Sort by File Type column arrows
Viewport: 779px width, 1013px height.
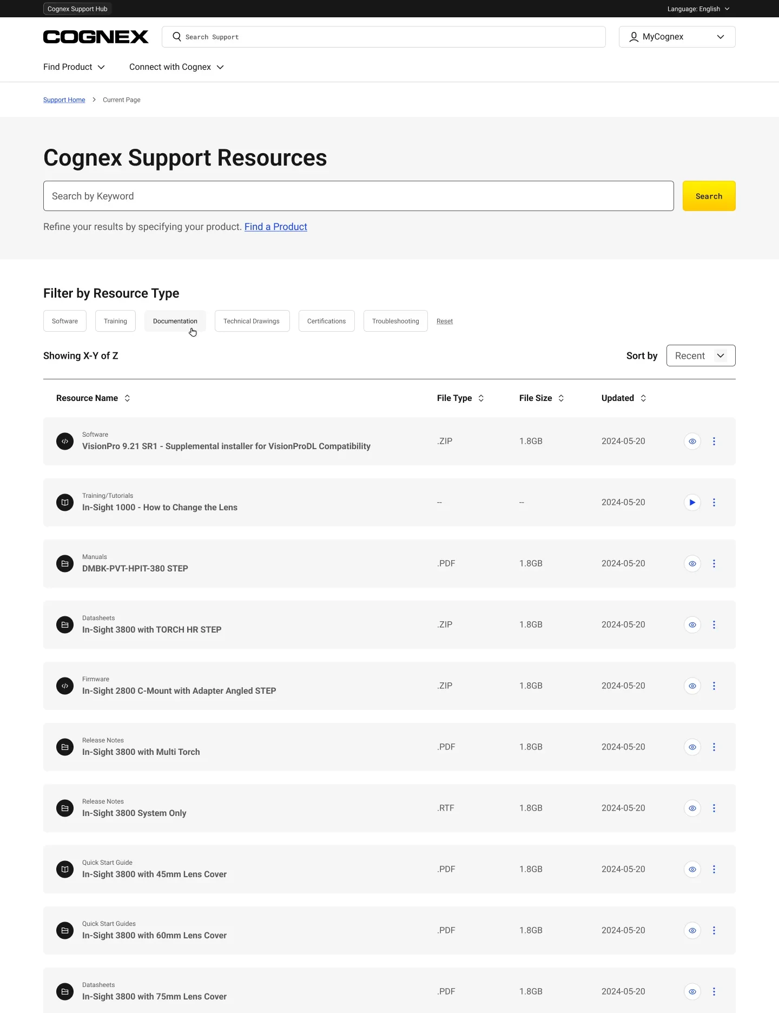click(481, 398)
